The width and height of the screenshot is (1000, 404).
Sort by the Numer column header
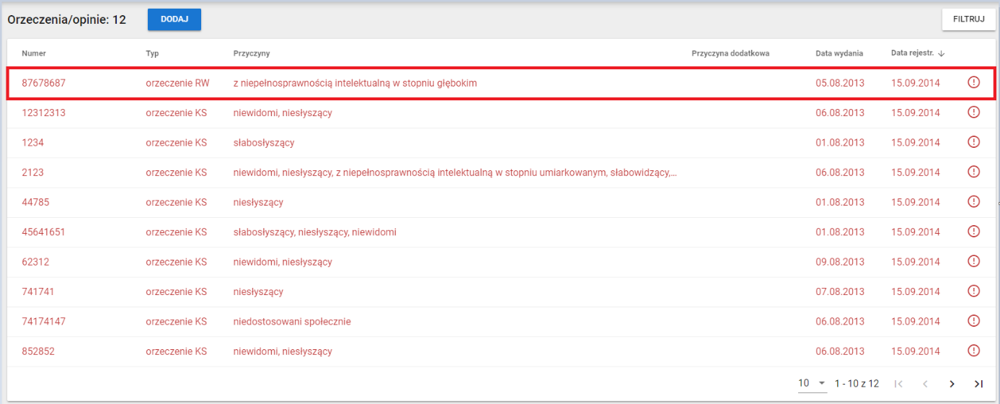pos(34,53)
